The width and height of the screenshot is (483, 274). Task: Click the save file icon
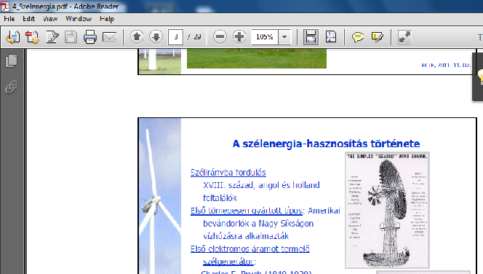(x=71, y=37)
